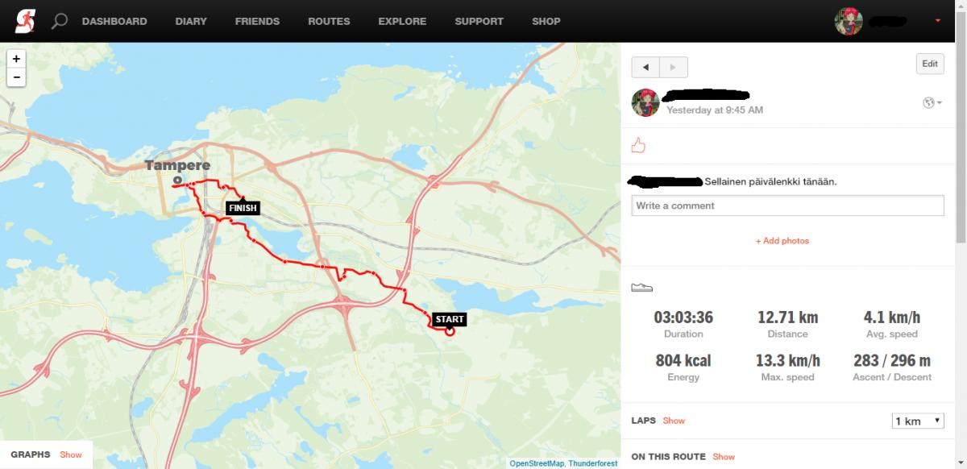Open the globe privacy setting icon
The image size is (967, 469).
click(x=931, y=102)
